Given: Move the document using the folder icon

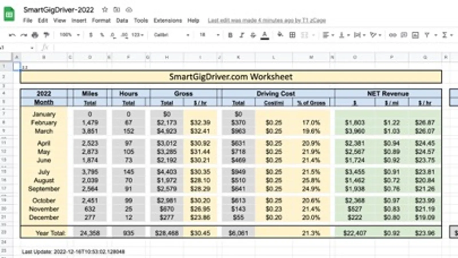Looking at the screenshot, I should 117,10.
